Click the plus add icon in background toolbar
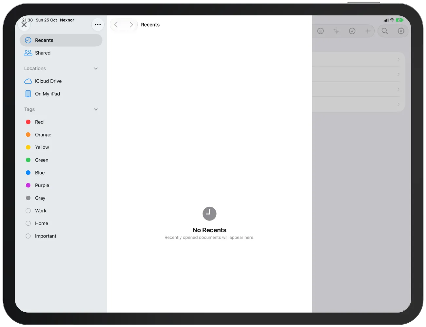This screenshot has height=327, width=426. tap(368, 31)
